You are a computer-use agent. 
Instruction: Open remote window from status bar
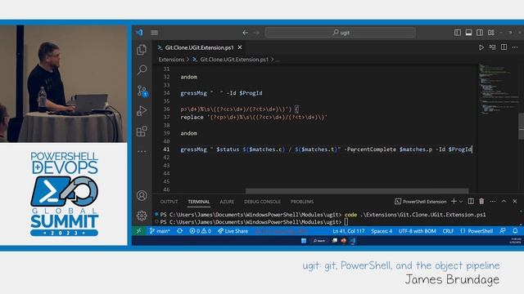(x=138, y=230)
